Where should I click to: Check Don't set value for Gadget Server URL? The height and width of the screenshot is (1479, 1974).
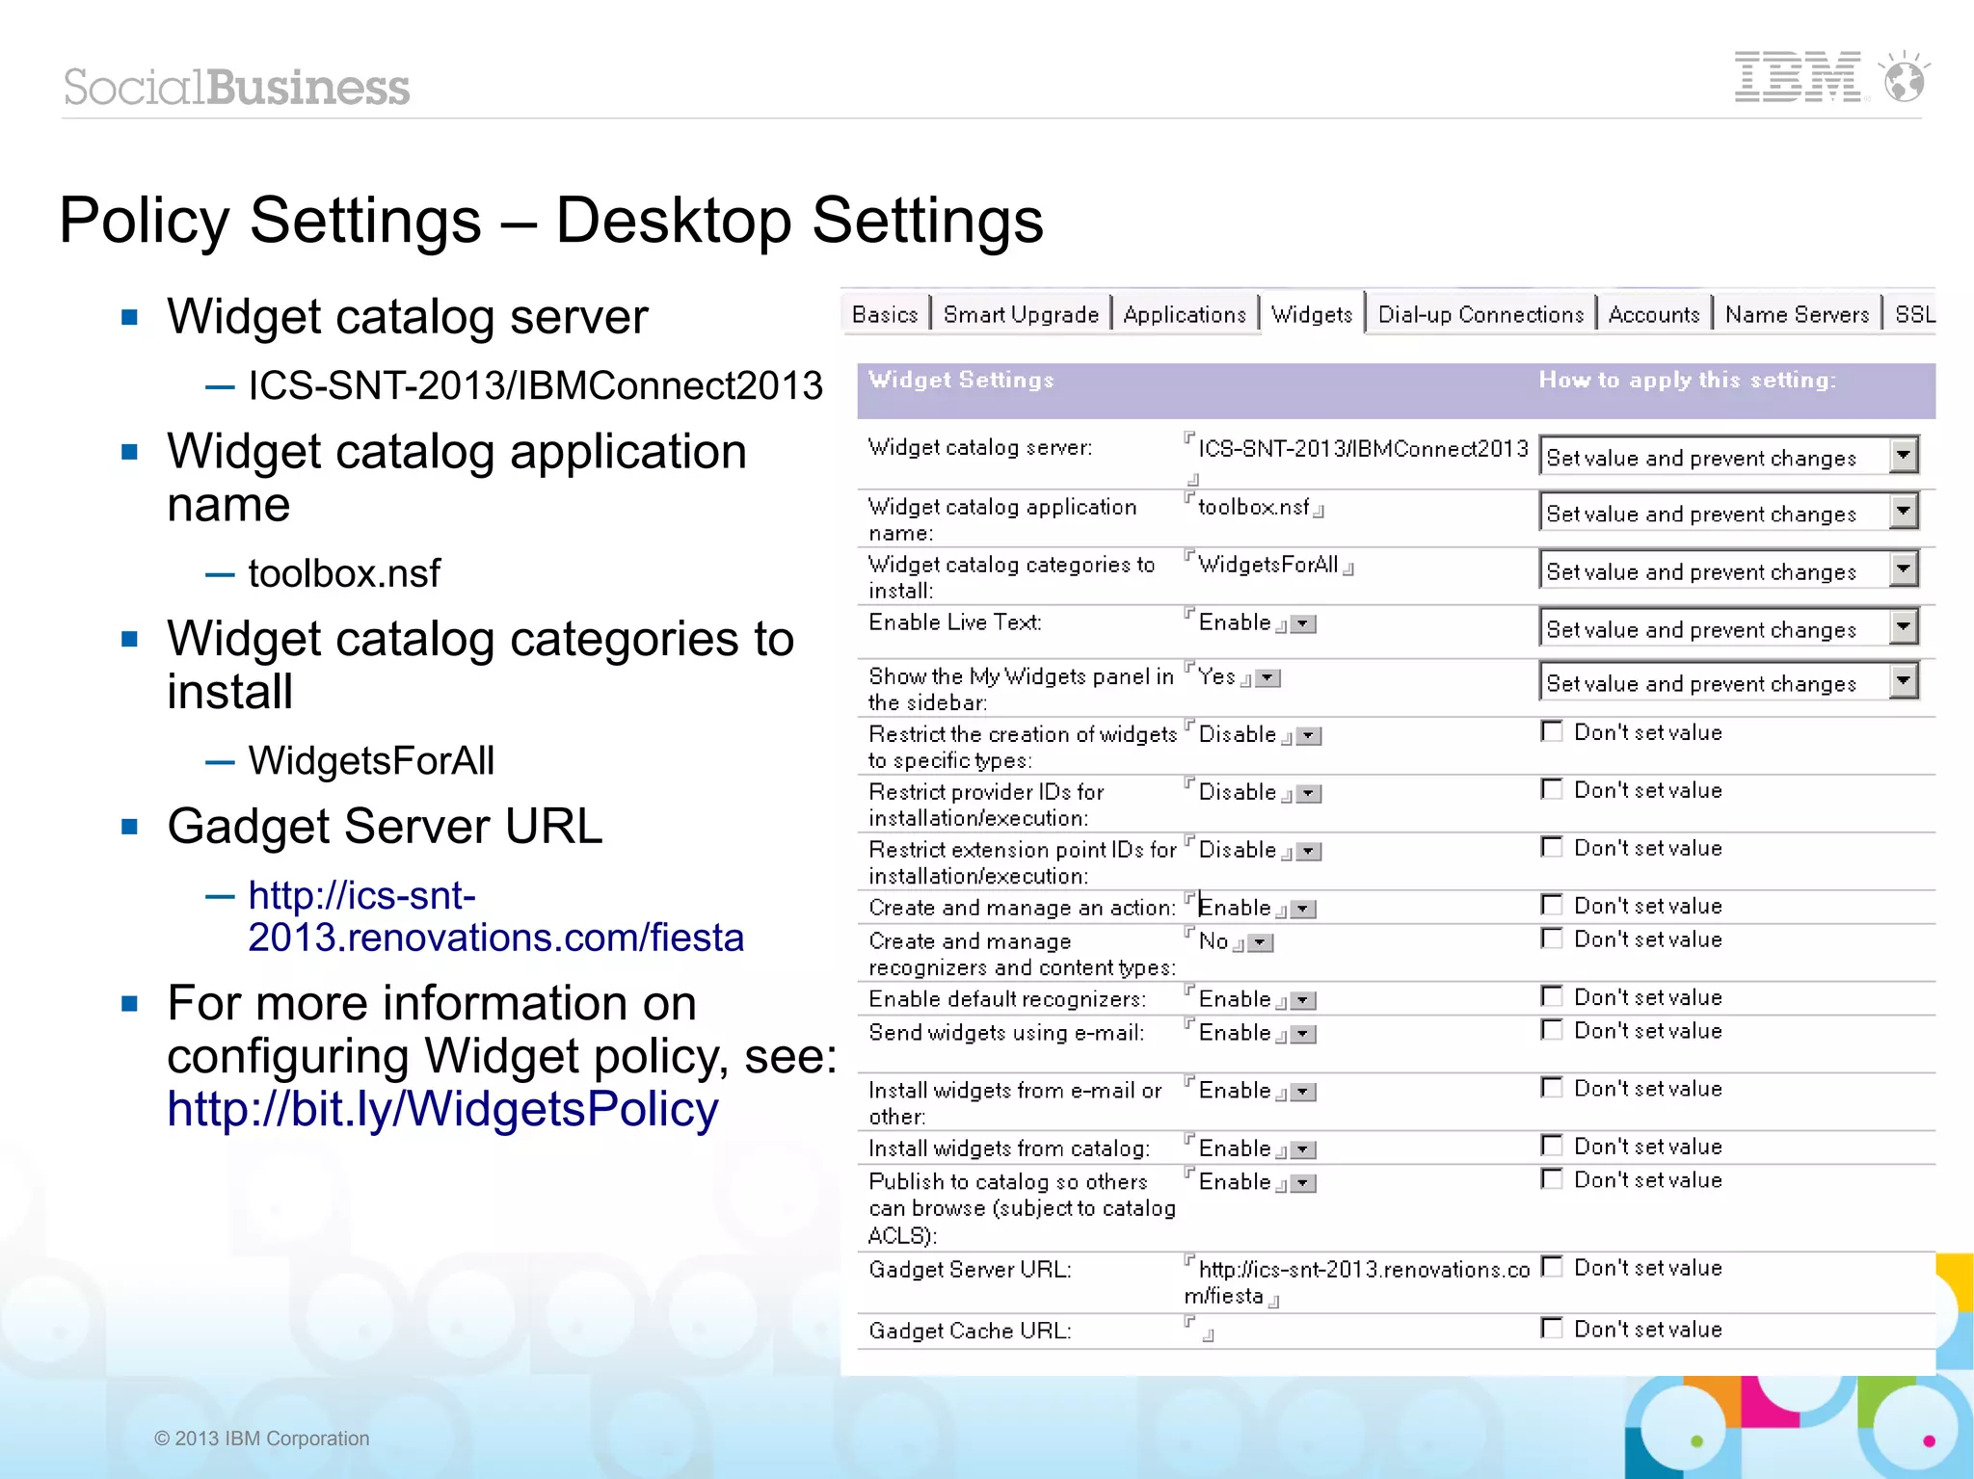[x=1551, y=1267]
